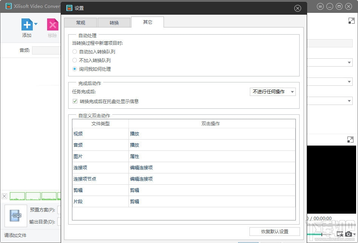
Task: Click the MP4 profile film icon
Action: [x=15, y=216]
